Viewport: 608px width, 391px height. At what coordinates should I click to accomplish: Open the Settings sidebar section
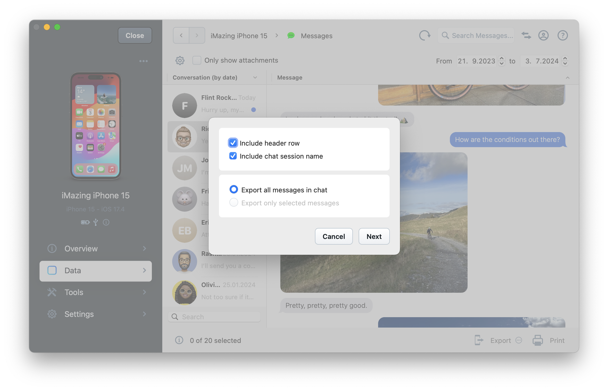point(96,314)
